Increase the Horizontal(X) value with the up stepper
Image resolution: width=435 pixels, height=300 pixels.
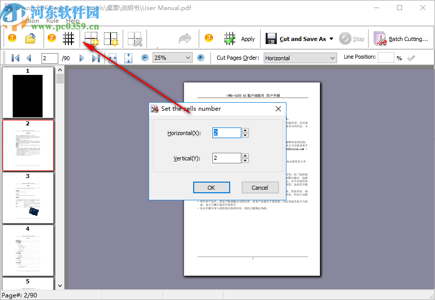(245, 130)
